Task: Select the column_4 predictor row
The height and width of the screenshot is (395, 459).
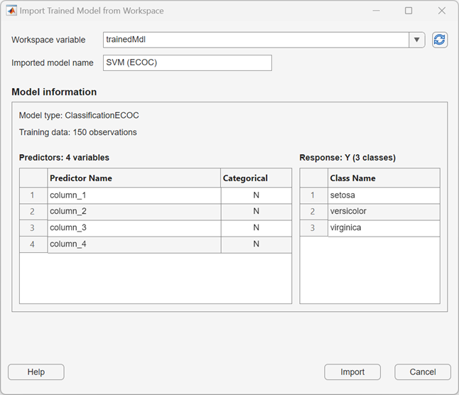Action: [x=134, y=244]
